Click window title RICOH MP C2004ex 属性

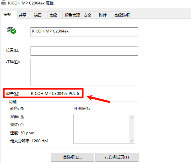coord(31,3)
